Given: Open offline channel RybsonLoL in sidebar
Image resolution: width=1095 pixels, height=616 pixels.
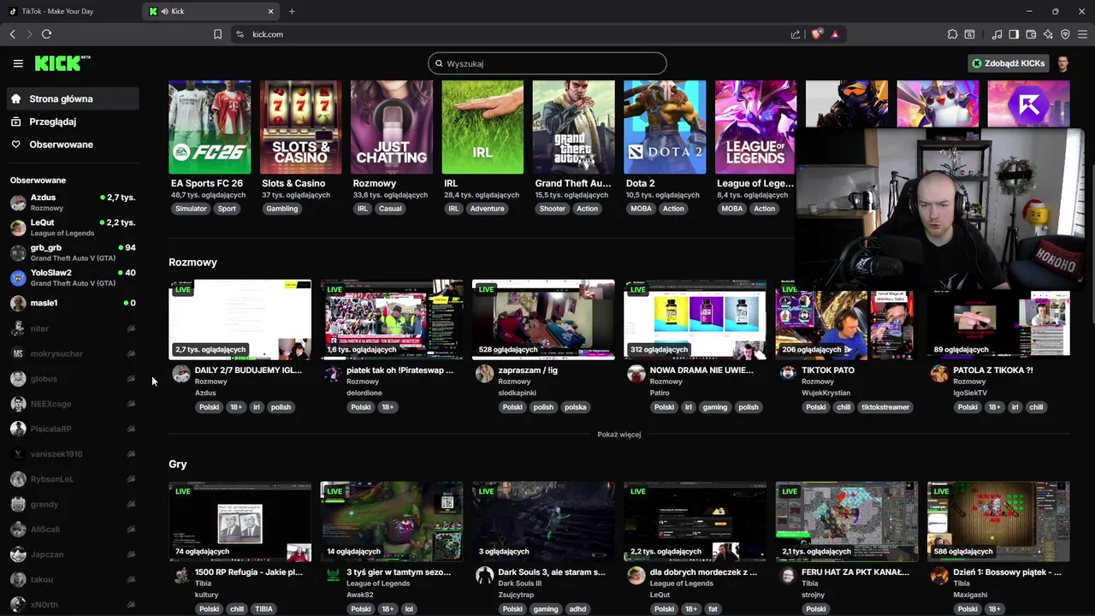Looking at the screenshot, I should (72, 479).
